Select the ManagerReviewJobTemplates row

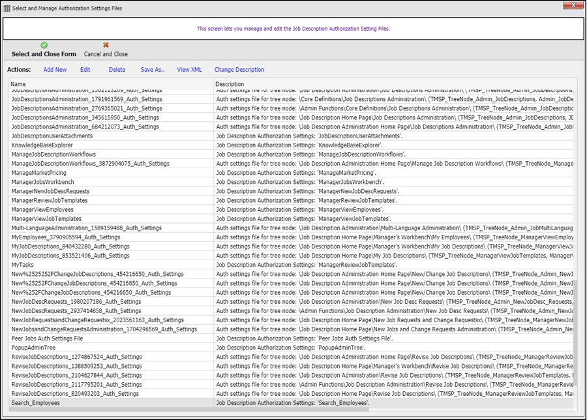[292, 200]
